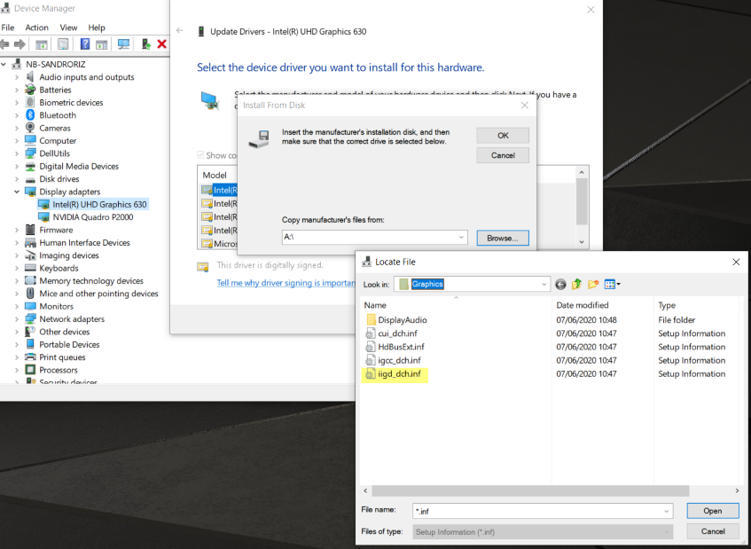The width and height of the screenshot is (751, 549).
Task: Open Properties from the Device Manager toolbar
Action: 63,44
